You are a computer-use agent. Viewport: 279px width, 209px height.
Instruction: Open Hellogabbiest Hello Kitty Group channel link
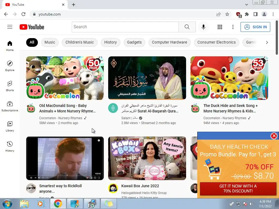click(x=144, y=193)
